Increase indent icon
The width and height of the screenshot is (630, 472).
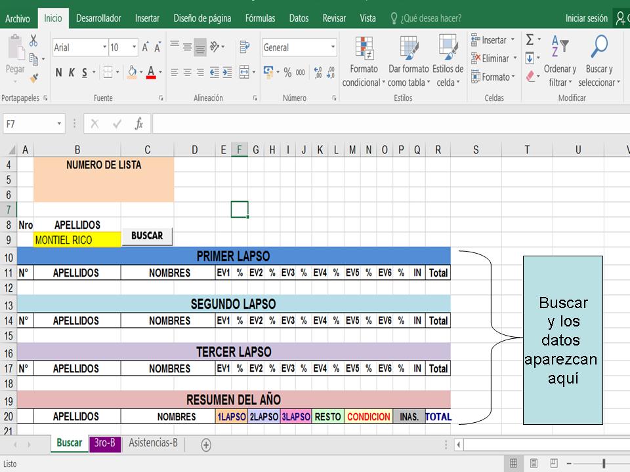click(228, 72)
